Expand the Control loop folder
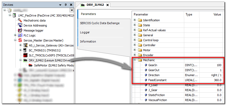This screenshot has width=226, height=105. point(135,40)
